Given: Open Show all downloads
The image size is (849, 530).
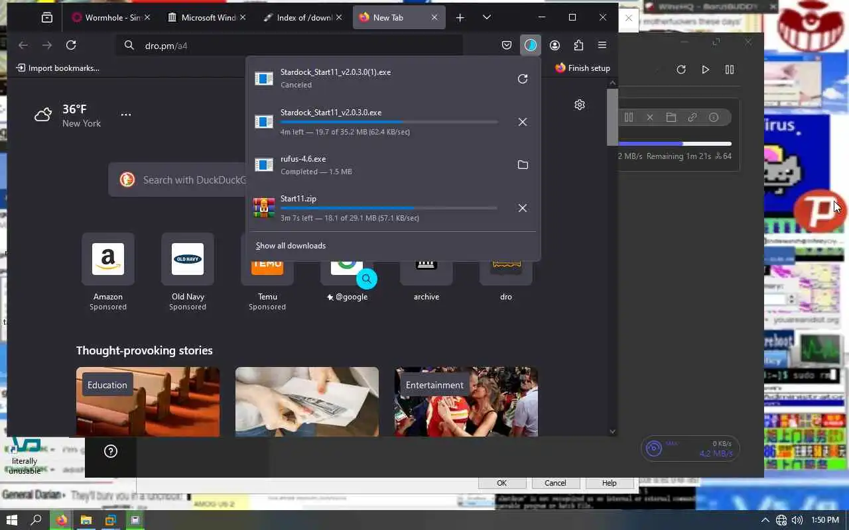Looking at the screenshot, I should [x=291, y=246].
